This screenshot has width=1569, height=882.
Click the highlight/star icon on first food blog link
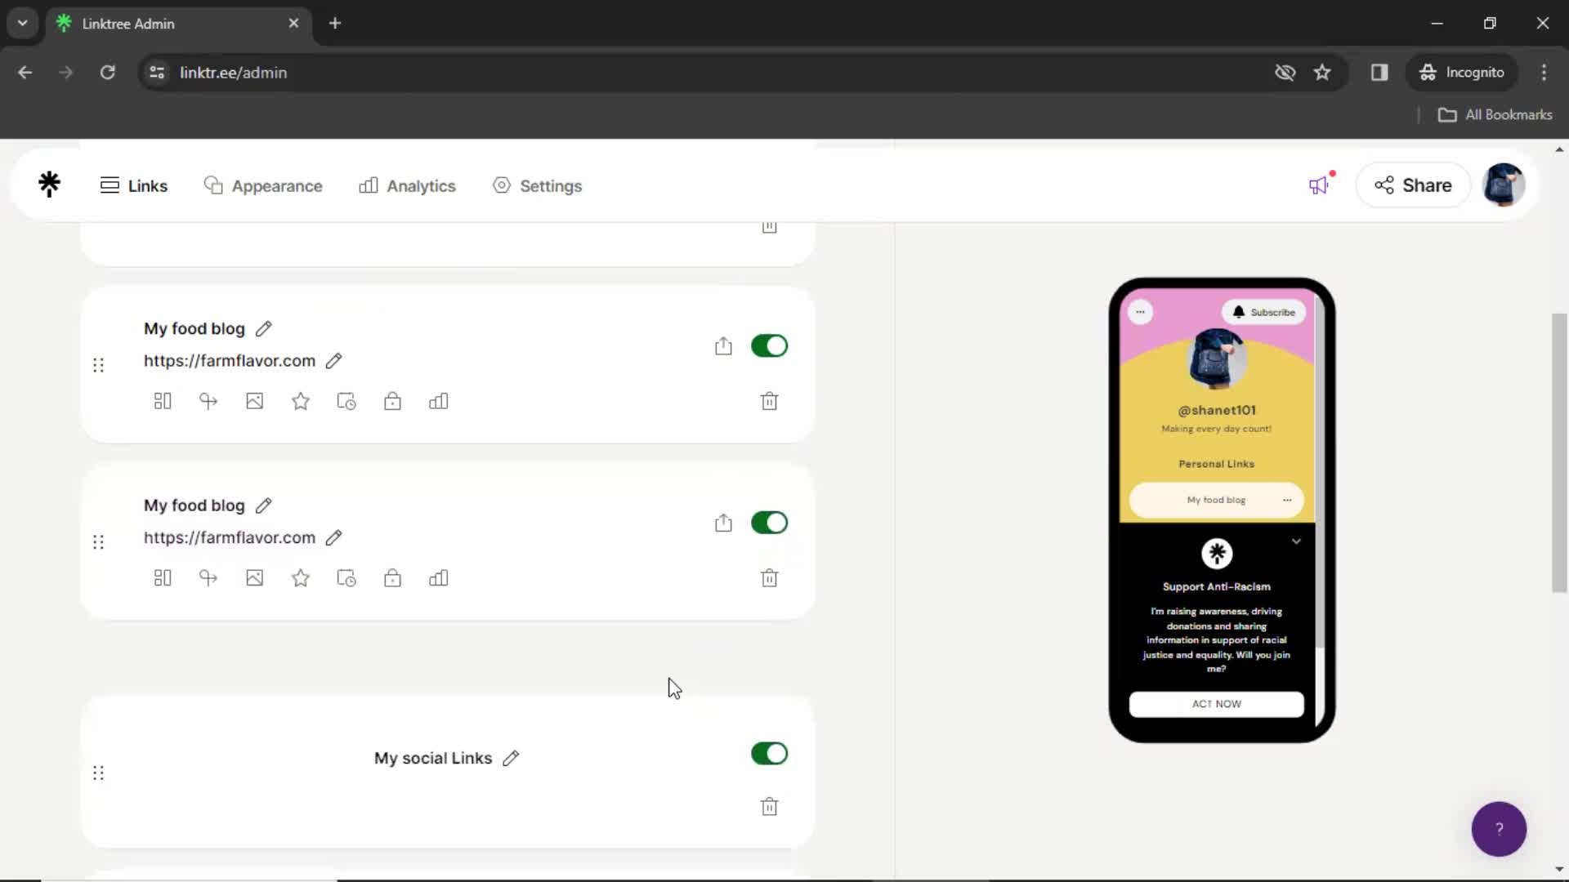click(302, 402)
